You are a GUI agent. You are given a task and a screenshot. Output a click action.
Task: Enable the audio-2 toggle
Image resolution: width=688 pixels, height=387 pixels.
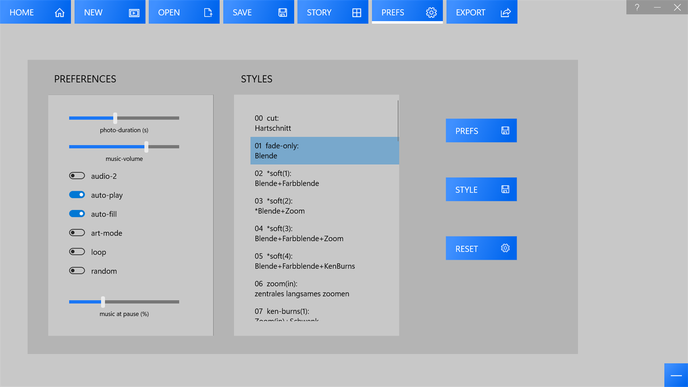coord(77,175)
